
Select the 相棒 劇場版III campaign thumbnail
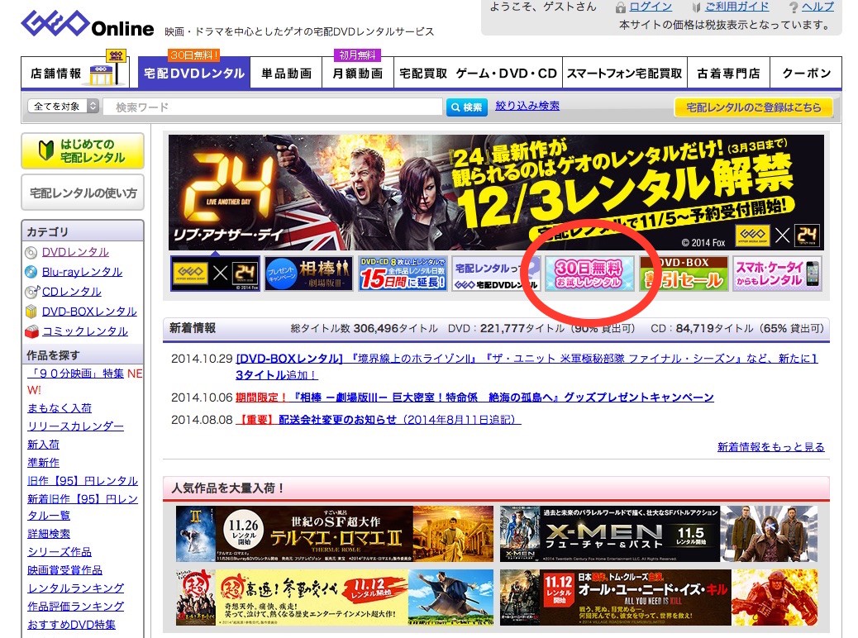coord(308,273)
